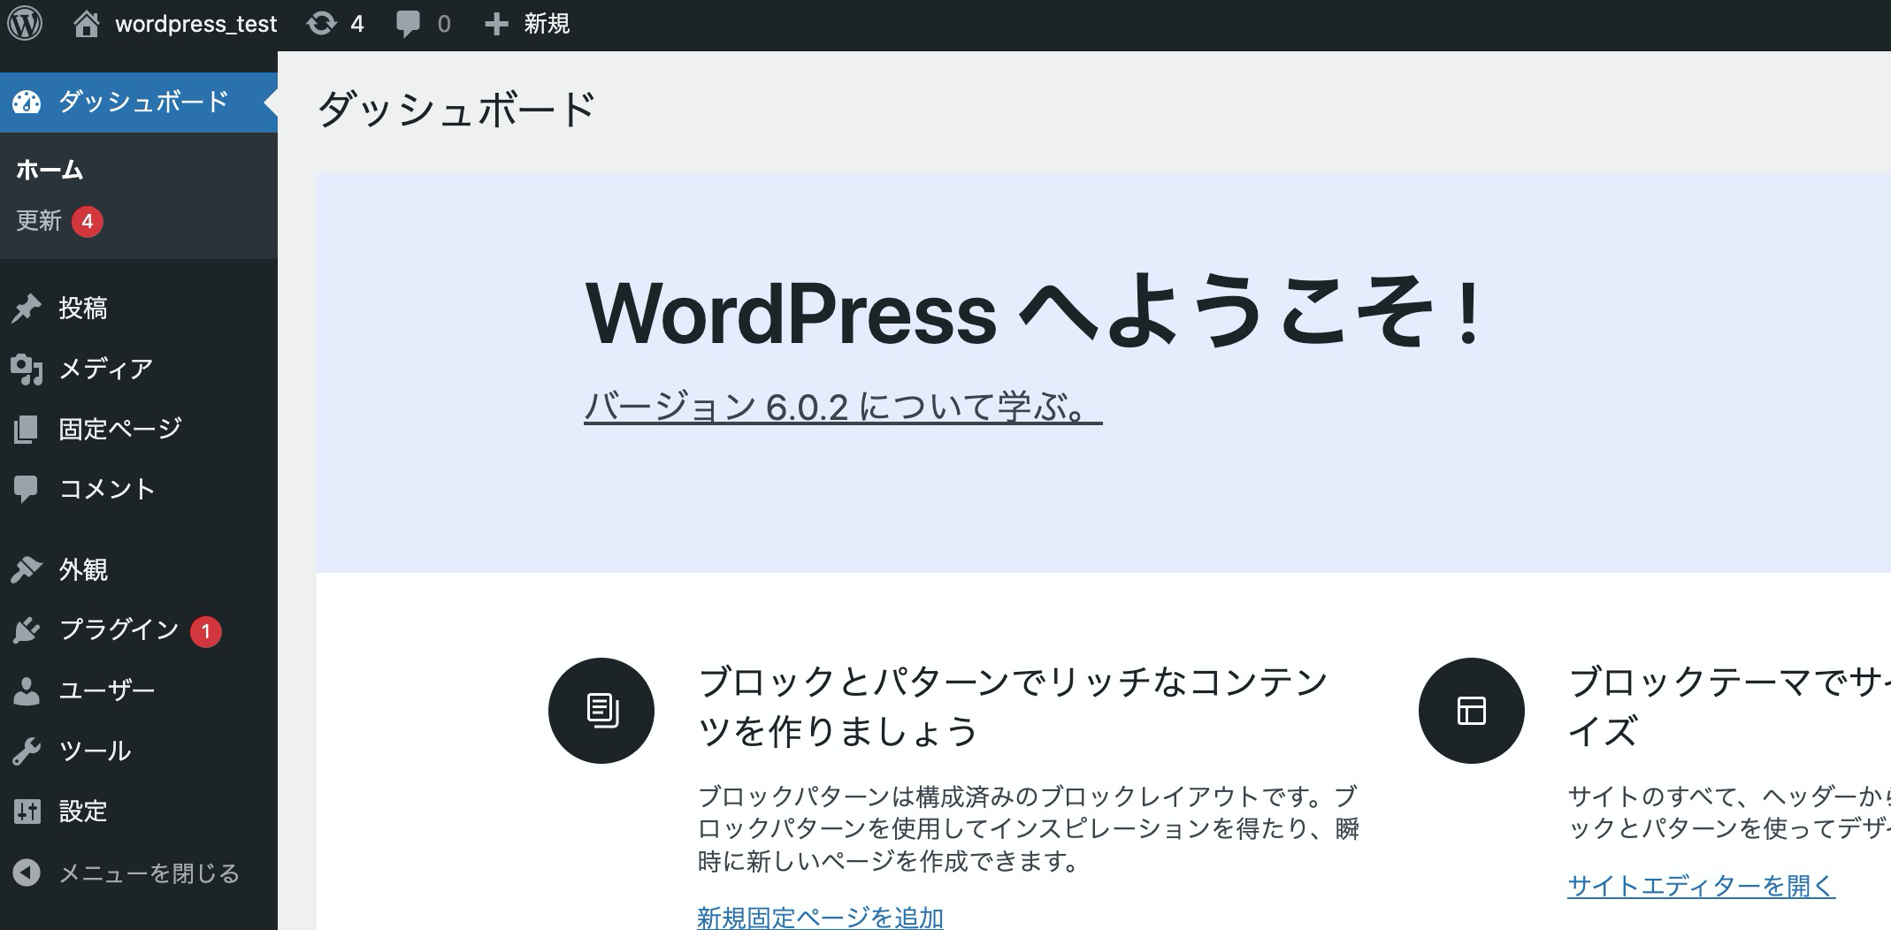Open the comments bubble in admin bar
Image resolution: width=1891 pixels, height=930 pixels.
[x=408, y=25]
